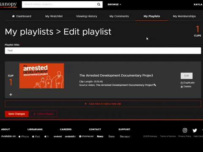Screen dimensions: 203x152
Task: Open the CAREERS footer link
Action: (66, 129)
